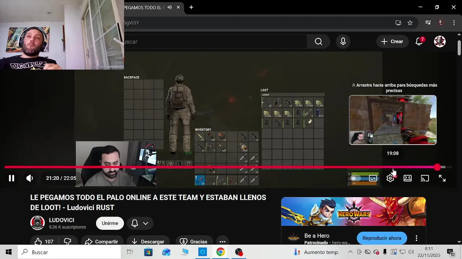Click the 'Be a Hero' ad title
The image size is (462, 259).
click(x=317, y=236)
